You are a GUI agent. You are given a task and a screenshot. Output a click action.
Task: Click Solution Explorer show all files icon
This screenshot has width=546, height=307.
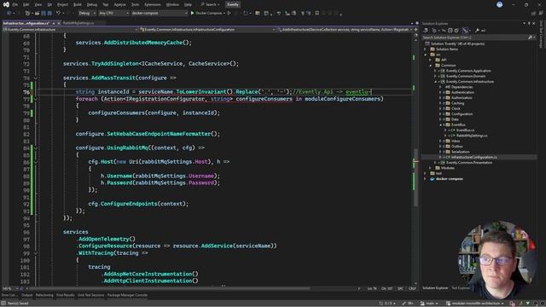(456, 31)
